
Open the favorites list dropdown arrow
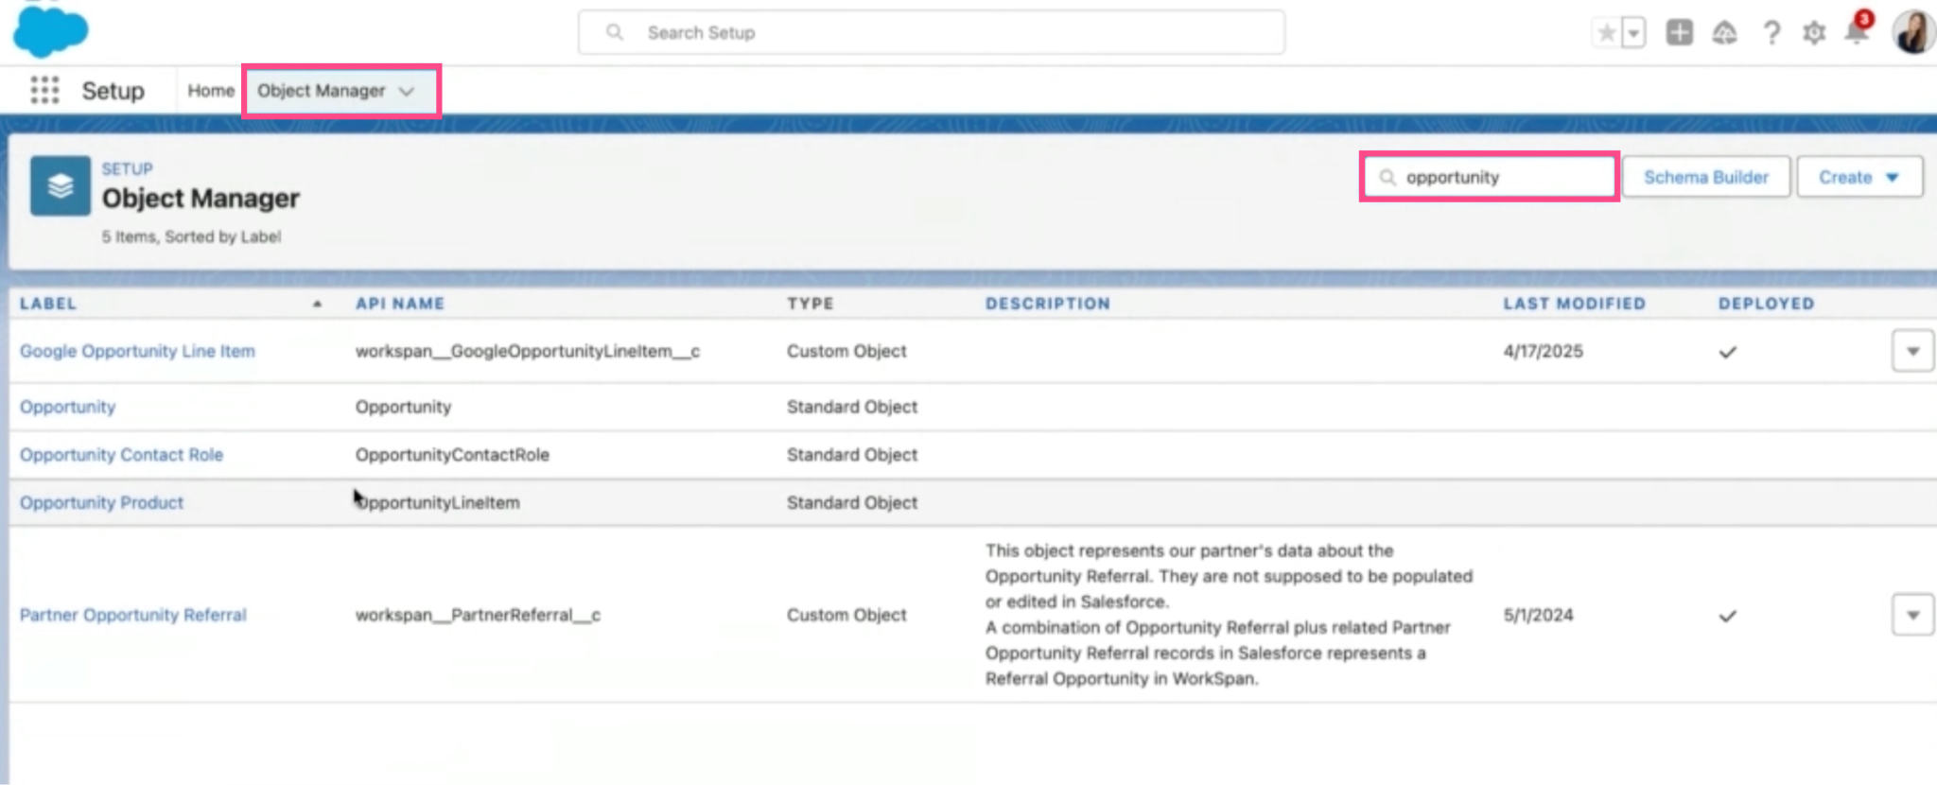click(1633, 33)
